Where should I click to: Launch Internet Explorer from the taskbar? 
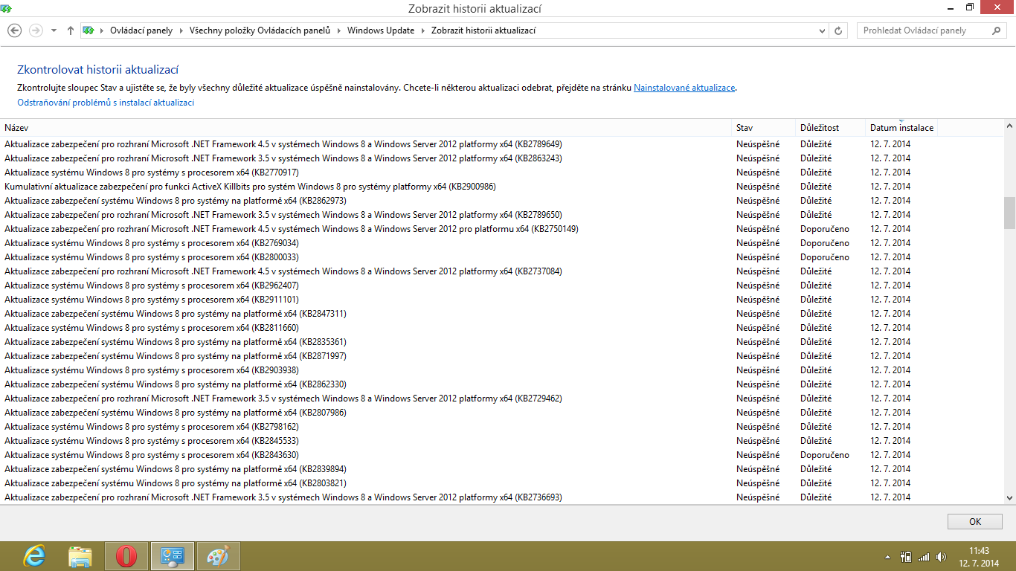[34, 555]
